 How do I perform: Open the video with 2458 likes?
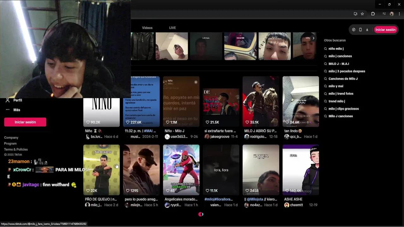pyautogui.click(x=261, y=170)
